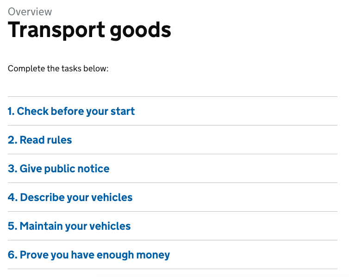This screenshot has width=349, height=277.
Task: Click the divider between tasks 2 and 3
Action: (x=173, y=154)
